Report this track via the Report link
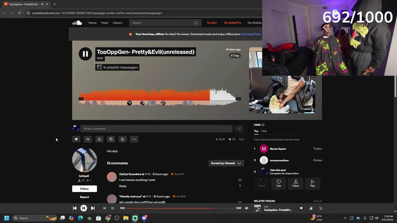This screenshot has height=223, width=397. [x=84, y=197]
